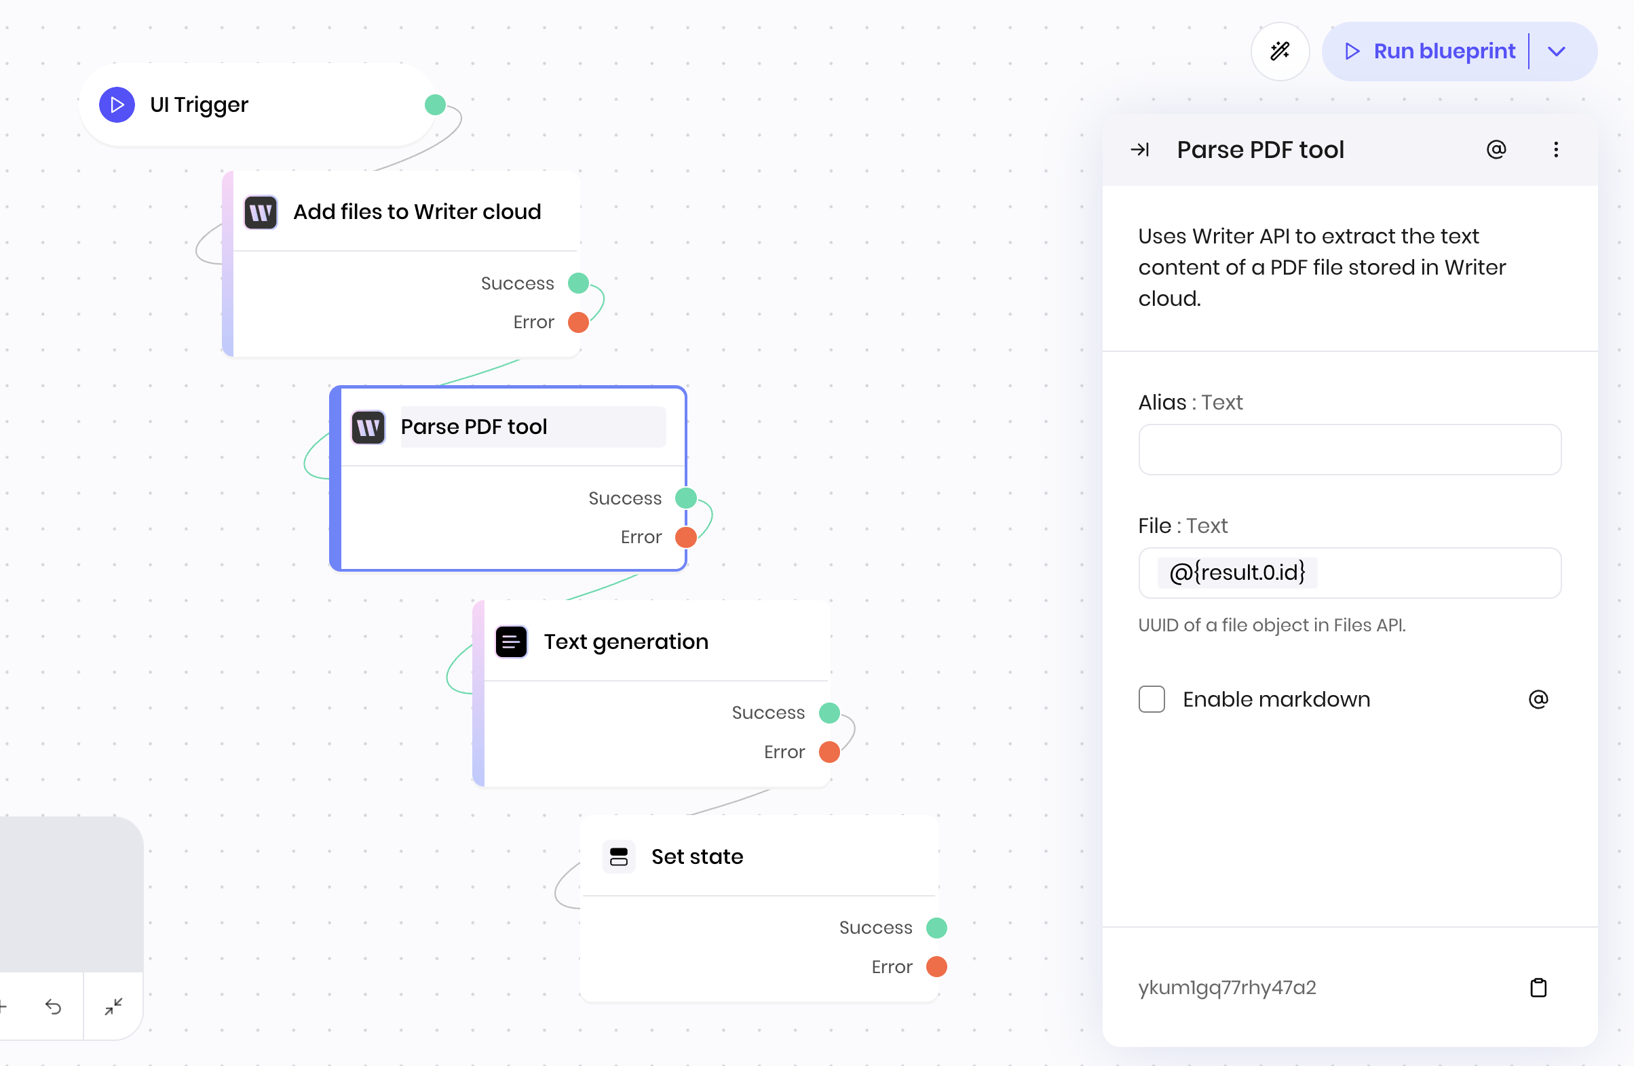1634x1066 pixels.
Task: Collapse the Parse PDF tool settings panel
Action: (x=1140, y=150)
